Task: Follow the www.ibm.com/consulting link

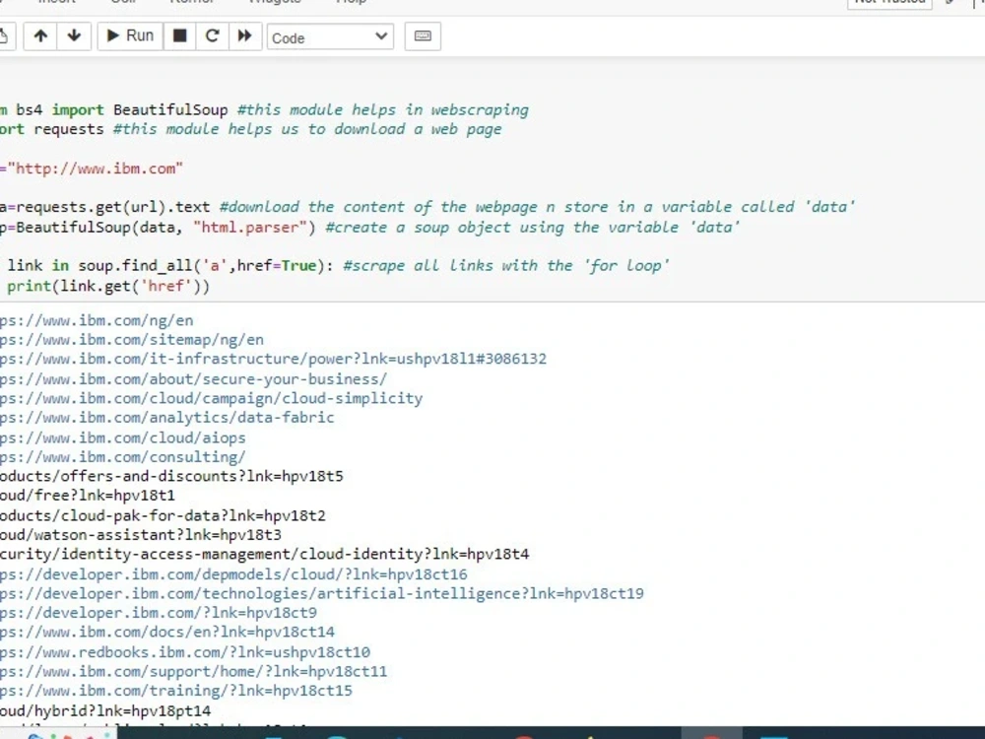Action: tap(123, 456)
